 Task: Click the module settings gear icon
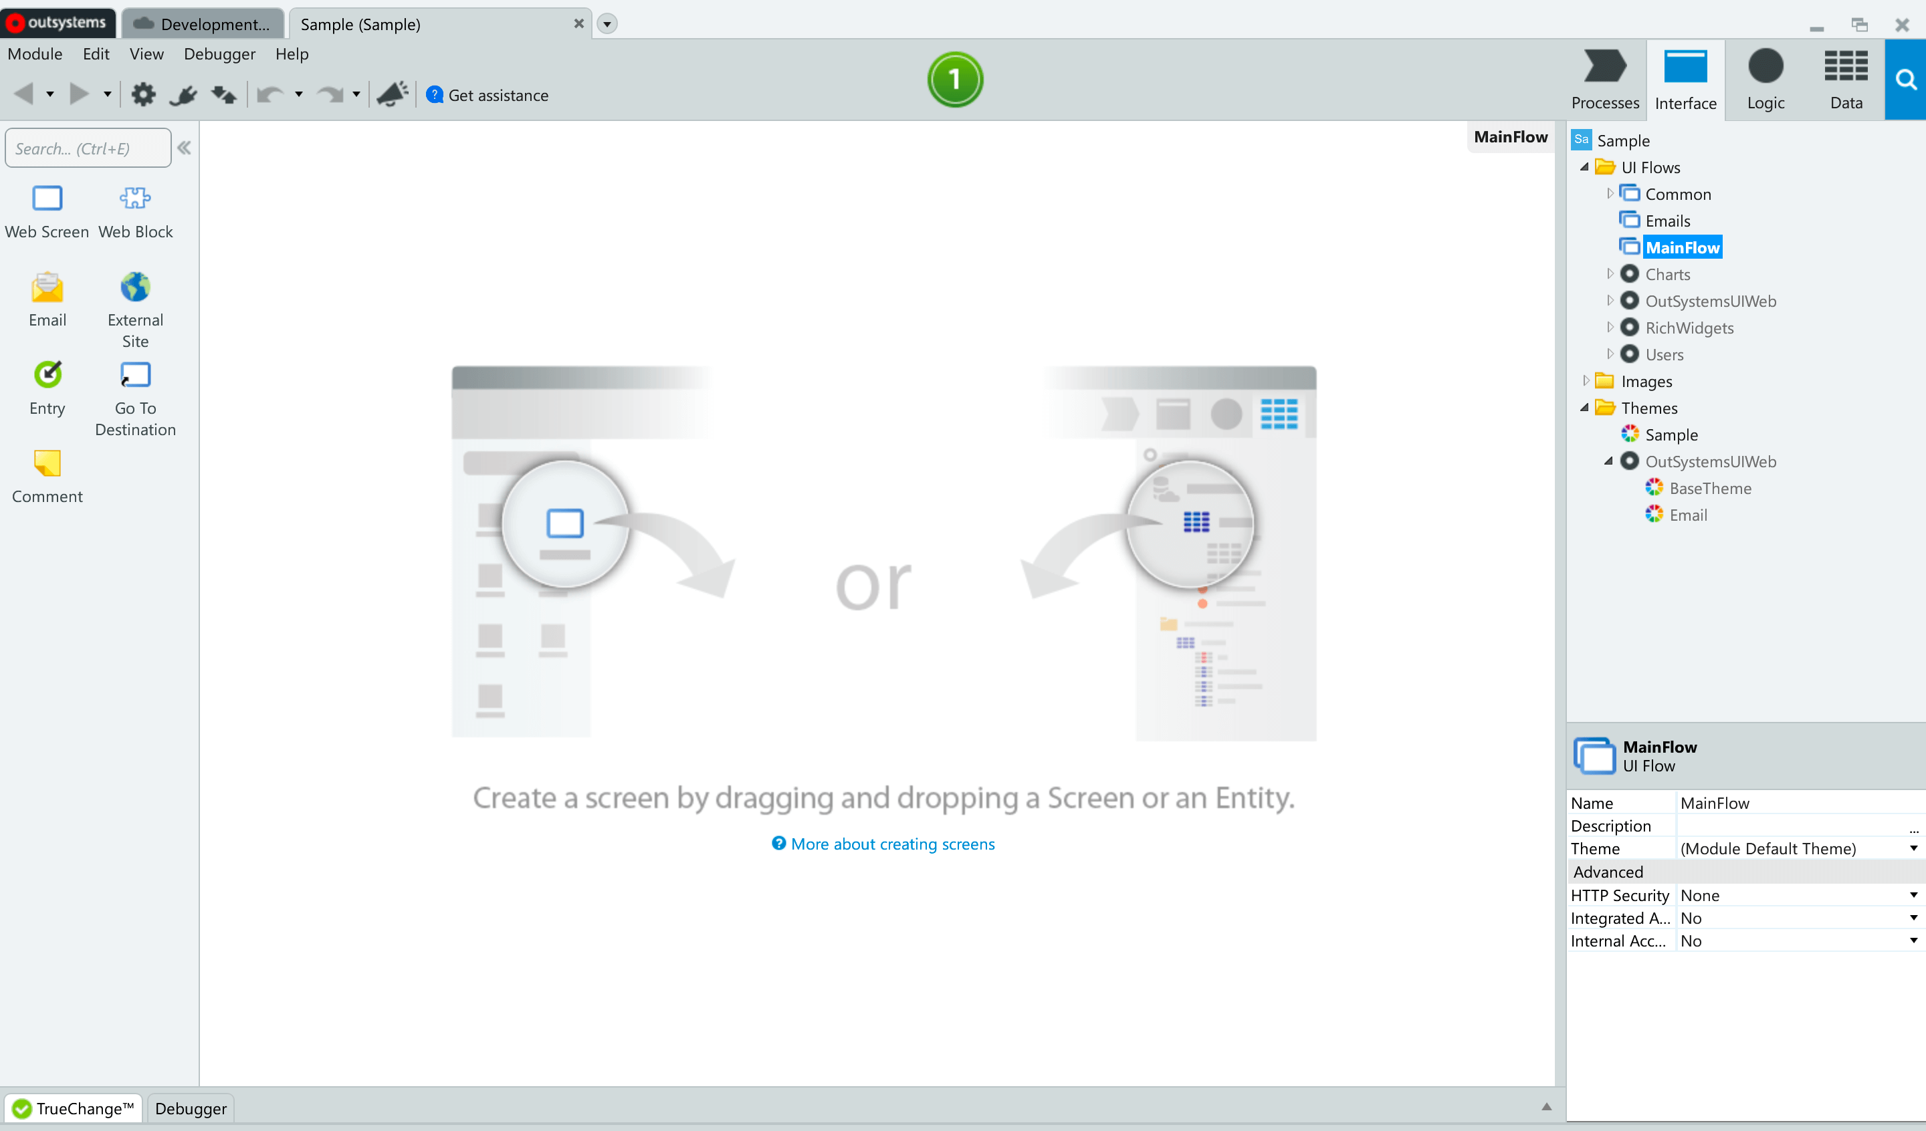point(143,95)
